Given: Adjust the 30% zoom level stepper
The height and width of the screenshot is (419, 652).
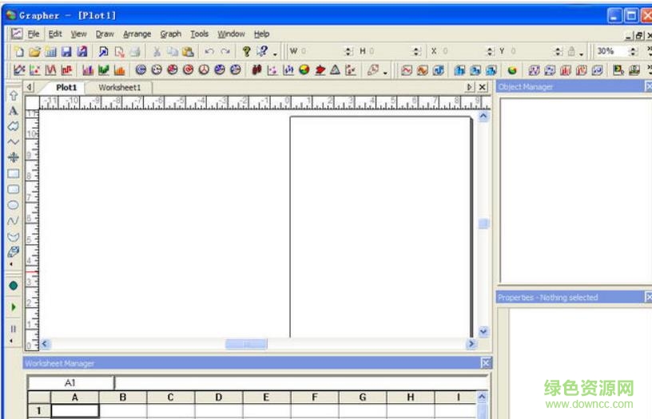Looking at the screenshot, I should pyautogui.click(x=633, y=52).
